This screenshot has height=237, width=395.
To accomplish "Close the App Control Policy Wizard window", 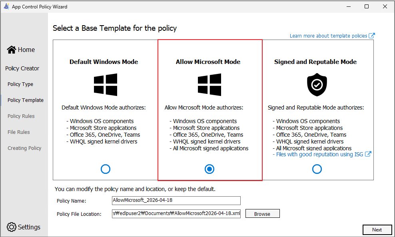I will [x=385, y=6].
